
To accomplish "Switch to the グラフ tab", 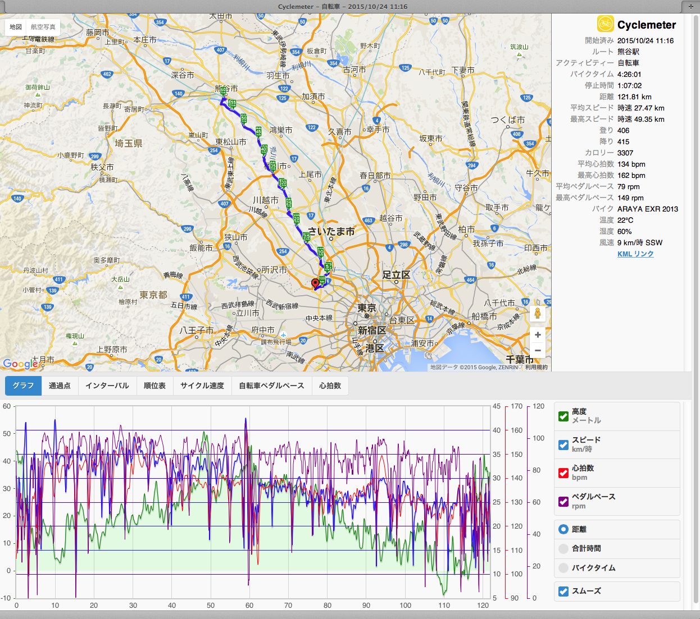I will coord(23,386).
